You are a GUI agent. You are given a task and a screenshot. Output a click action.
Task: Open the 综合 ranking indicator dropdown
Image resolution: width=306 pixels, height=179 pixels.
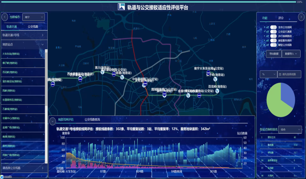290,129
